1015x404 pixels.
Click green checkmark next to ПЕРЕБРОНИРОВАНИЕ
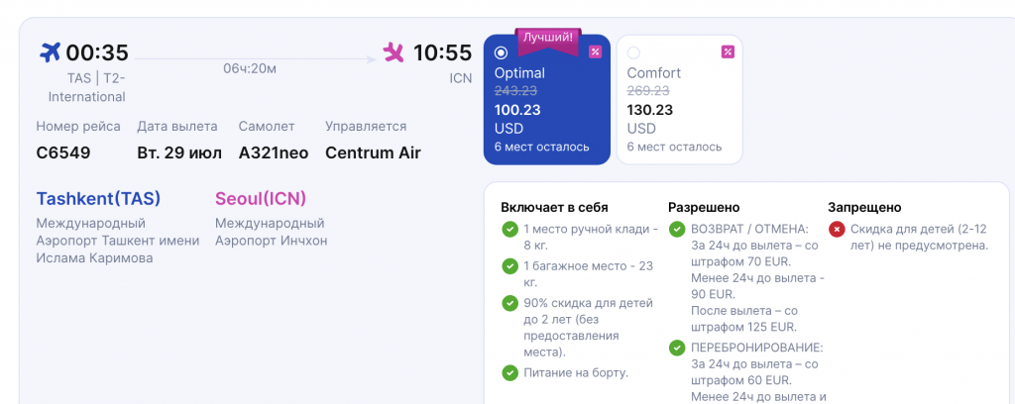[x=677, y=348]
